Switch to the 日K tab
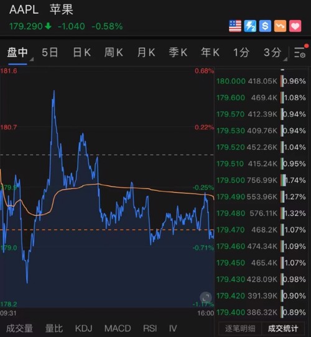Viewport: 311px width, 337px height. click(x=82, y=52)
